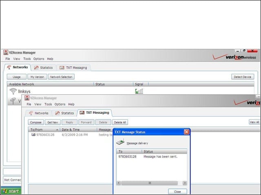Screen dimensions: 261x195
Task: Click the Usage button
Action: 17,77
